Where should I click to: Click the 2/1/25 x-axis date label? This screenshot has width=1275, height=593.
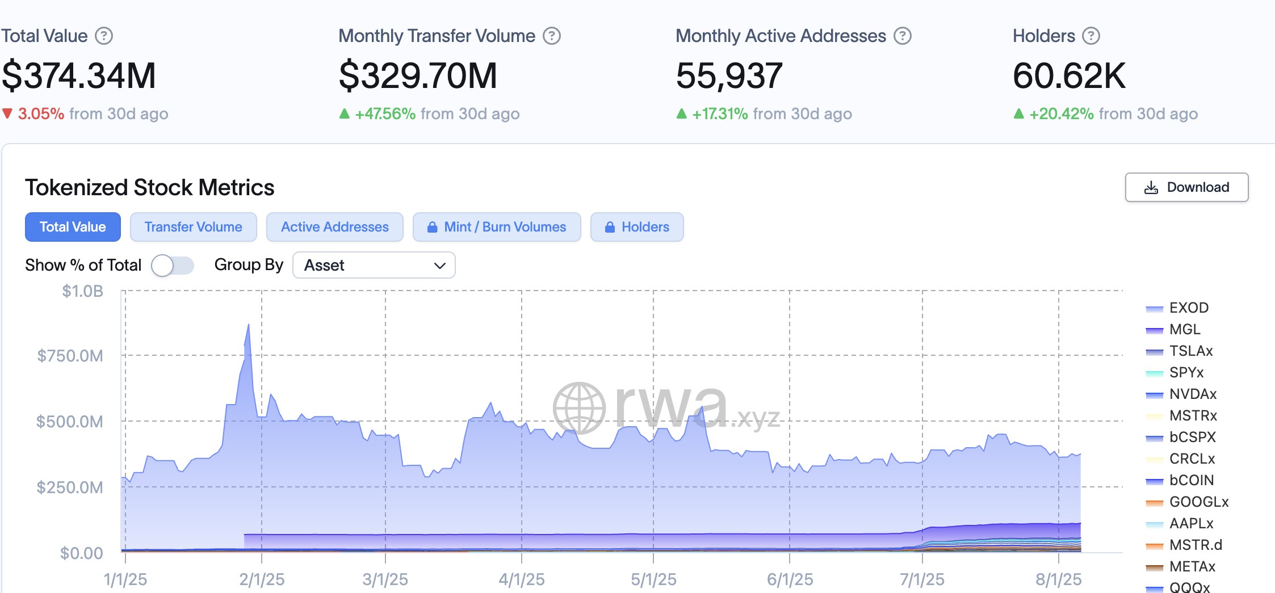pyautogui.click(x=262, y=579)
